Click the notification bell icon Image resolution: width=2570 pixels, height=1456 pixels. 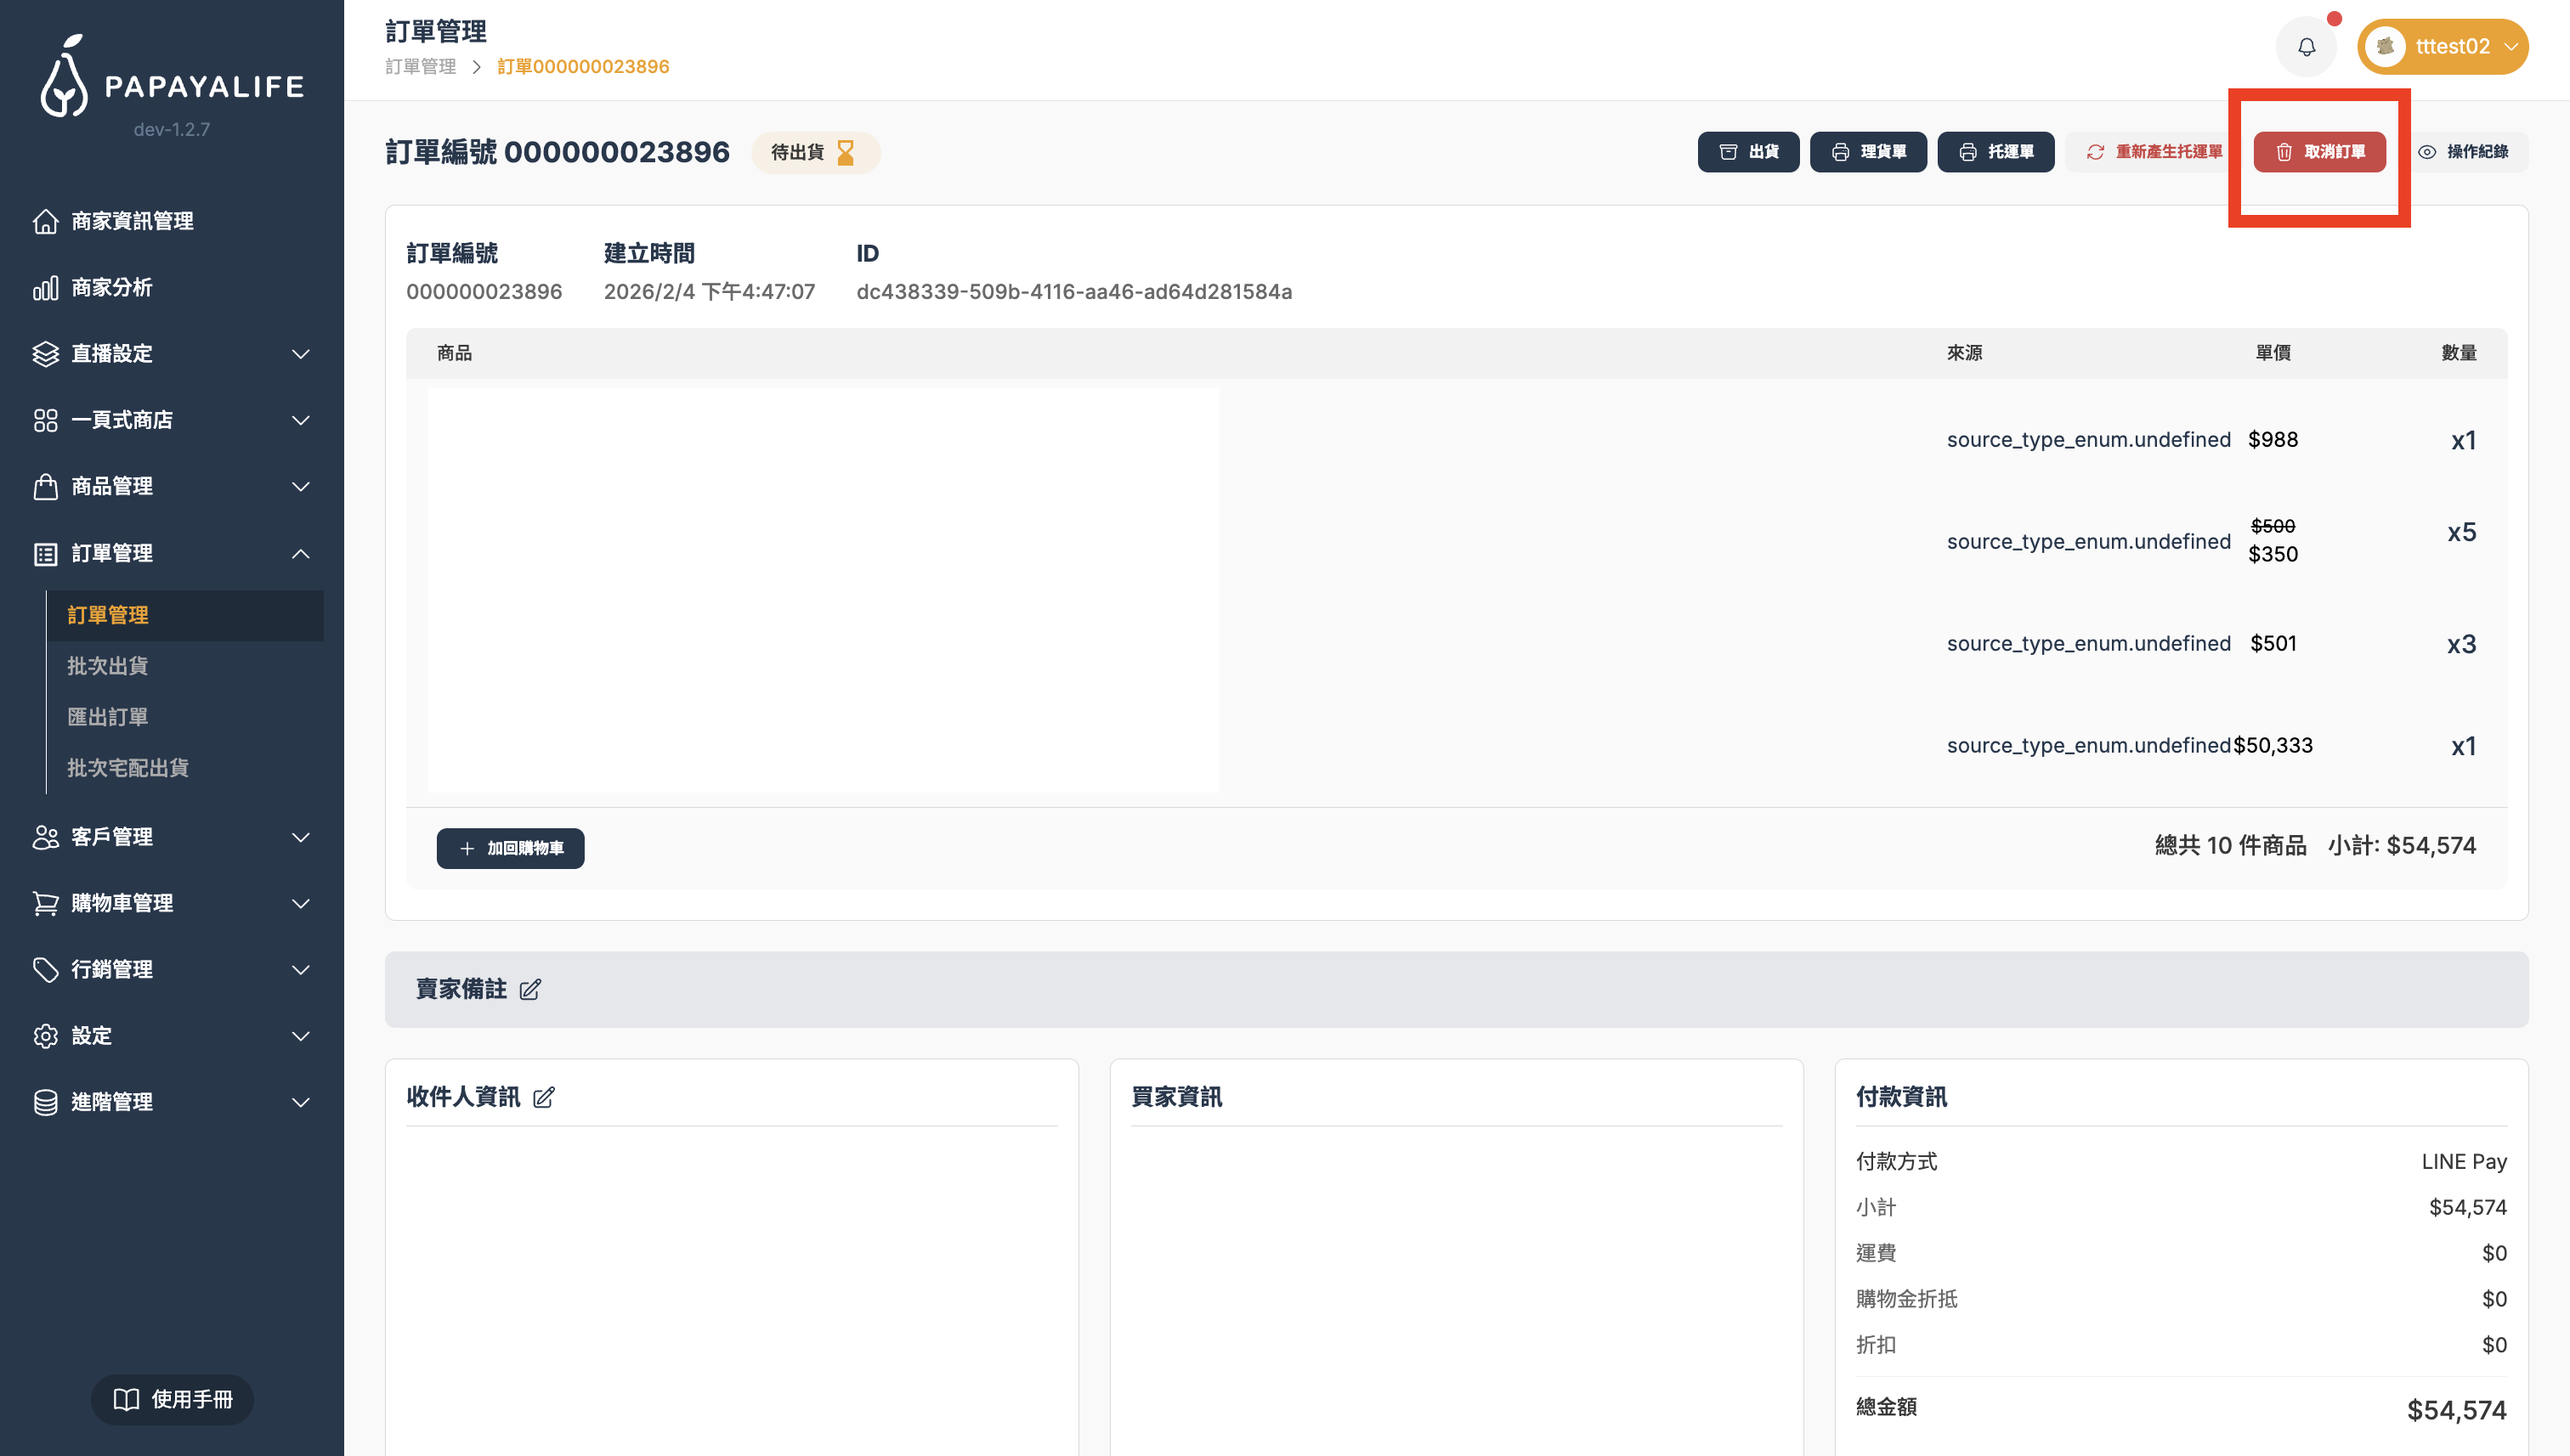coord(2306,47)
